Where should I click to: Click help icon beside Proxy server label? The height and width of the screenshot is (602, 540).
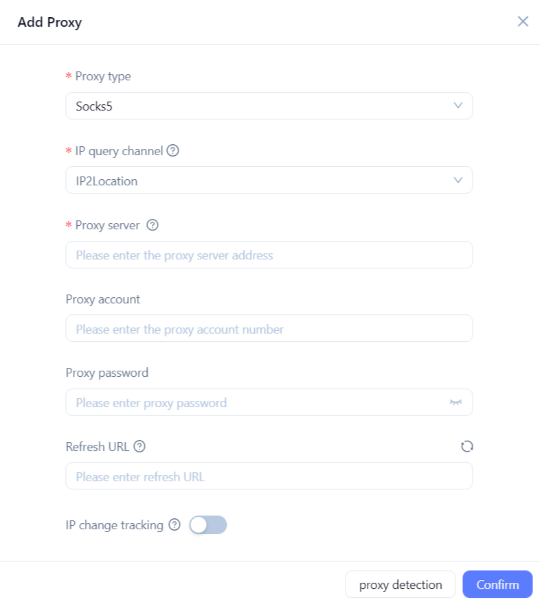(x=153, y=225)
